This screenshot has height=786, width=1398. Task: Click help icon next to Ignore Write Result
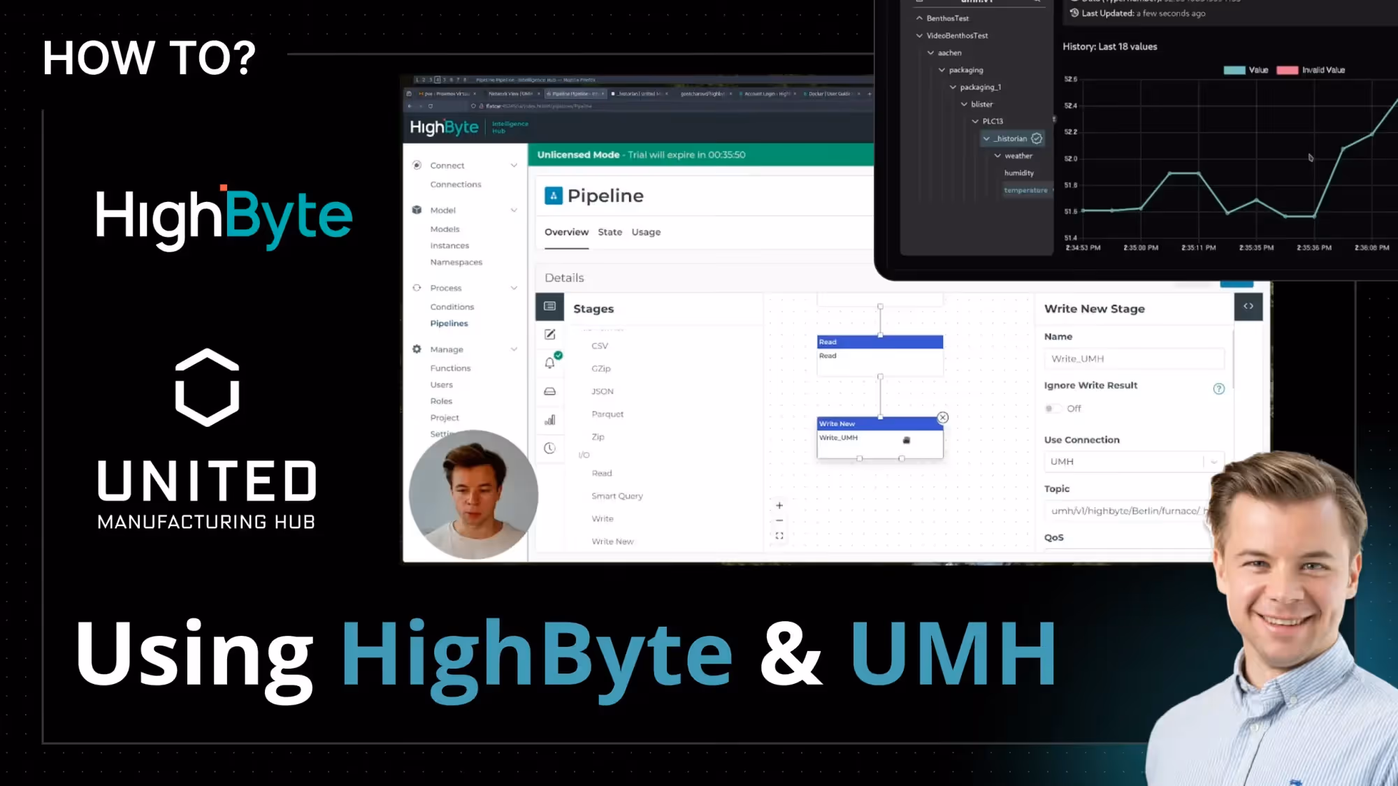tap(1218, 389)
